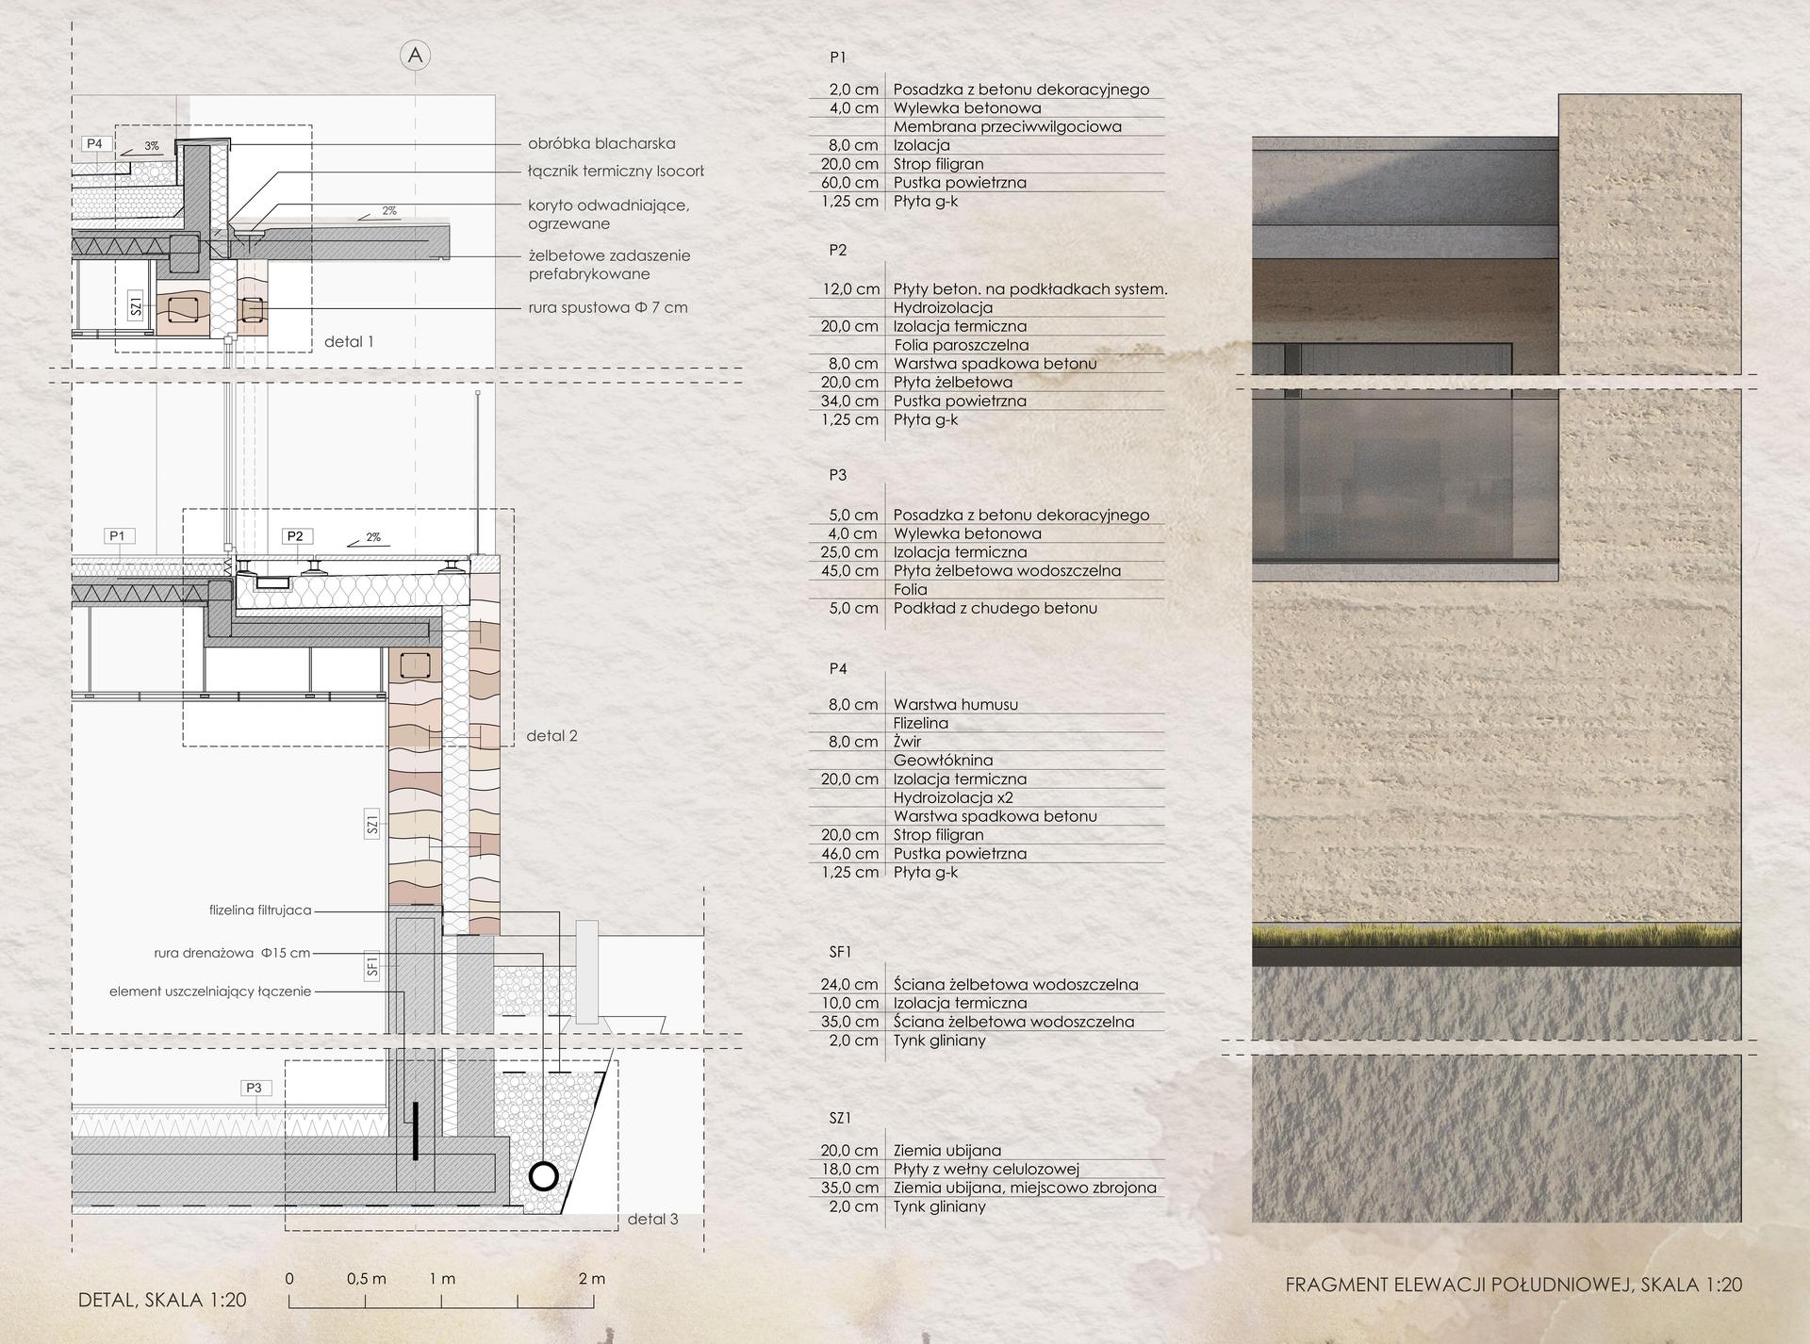Select the 'detal 1' label
The image size is (1810, 1344).
tap(349, 341)
